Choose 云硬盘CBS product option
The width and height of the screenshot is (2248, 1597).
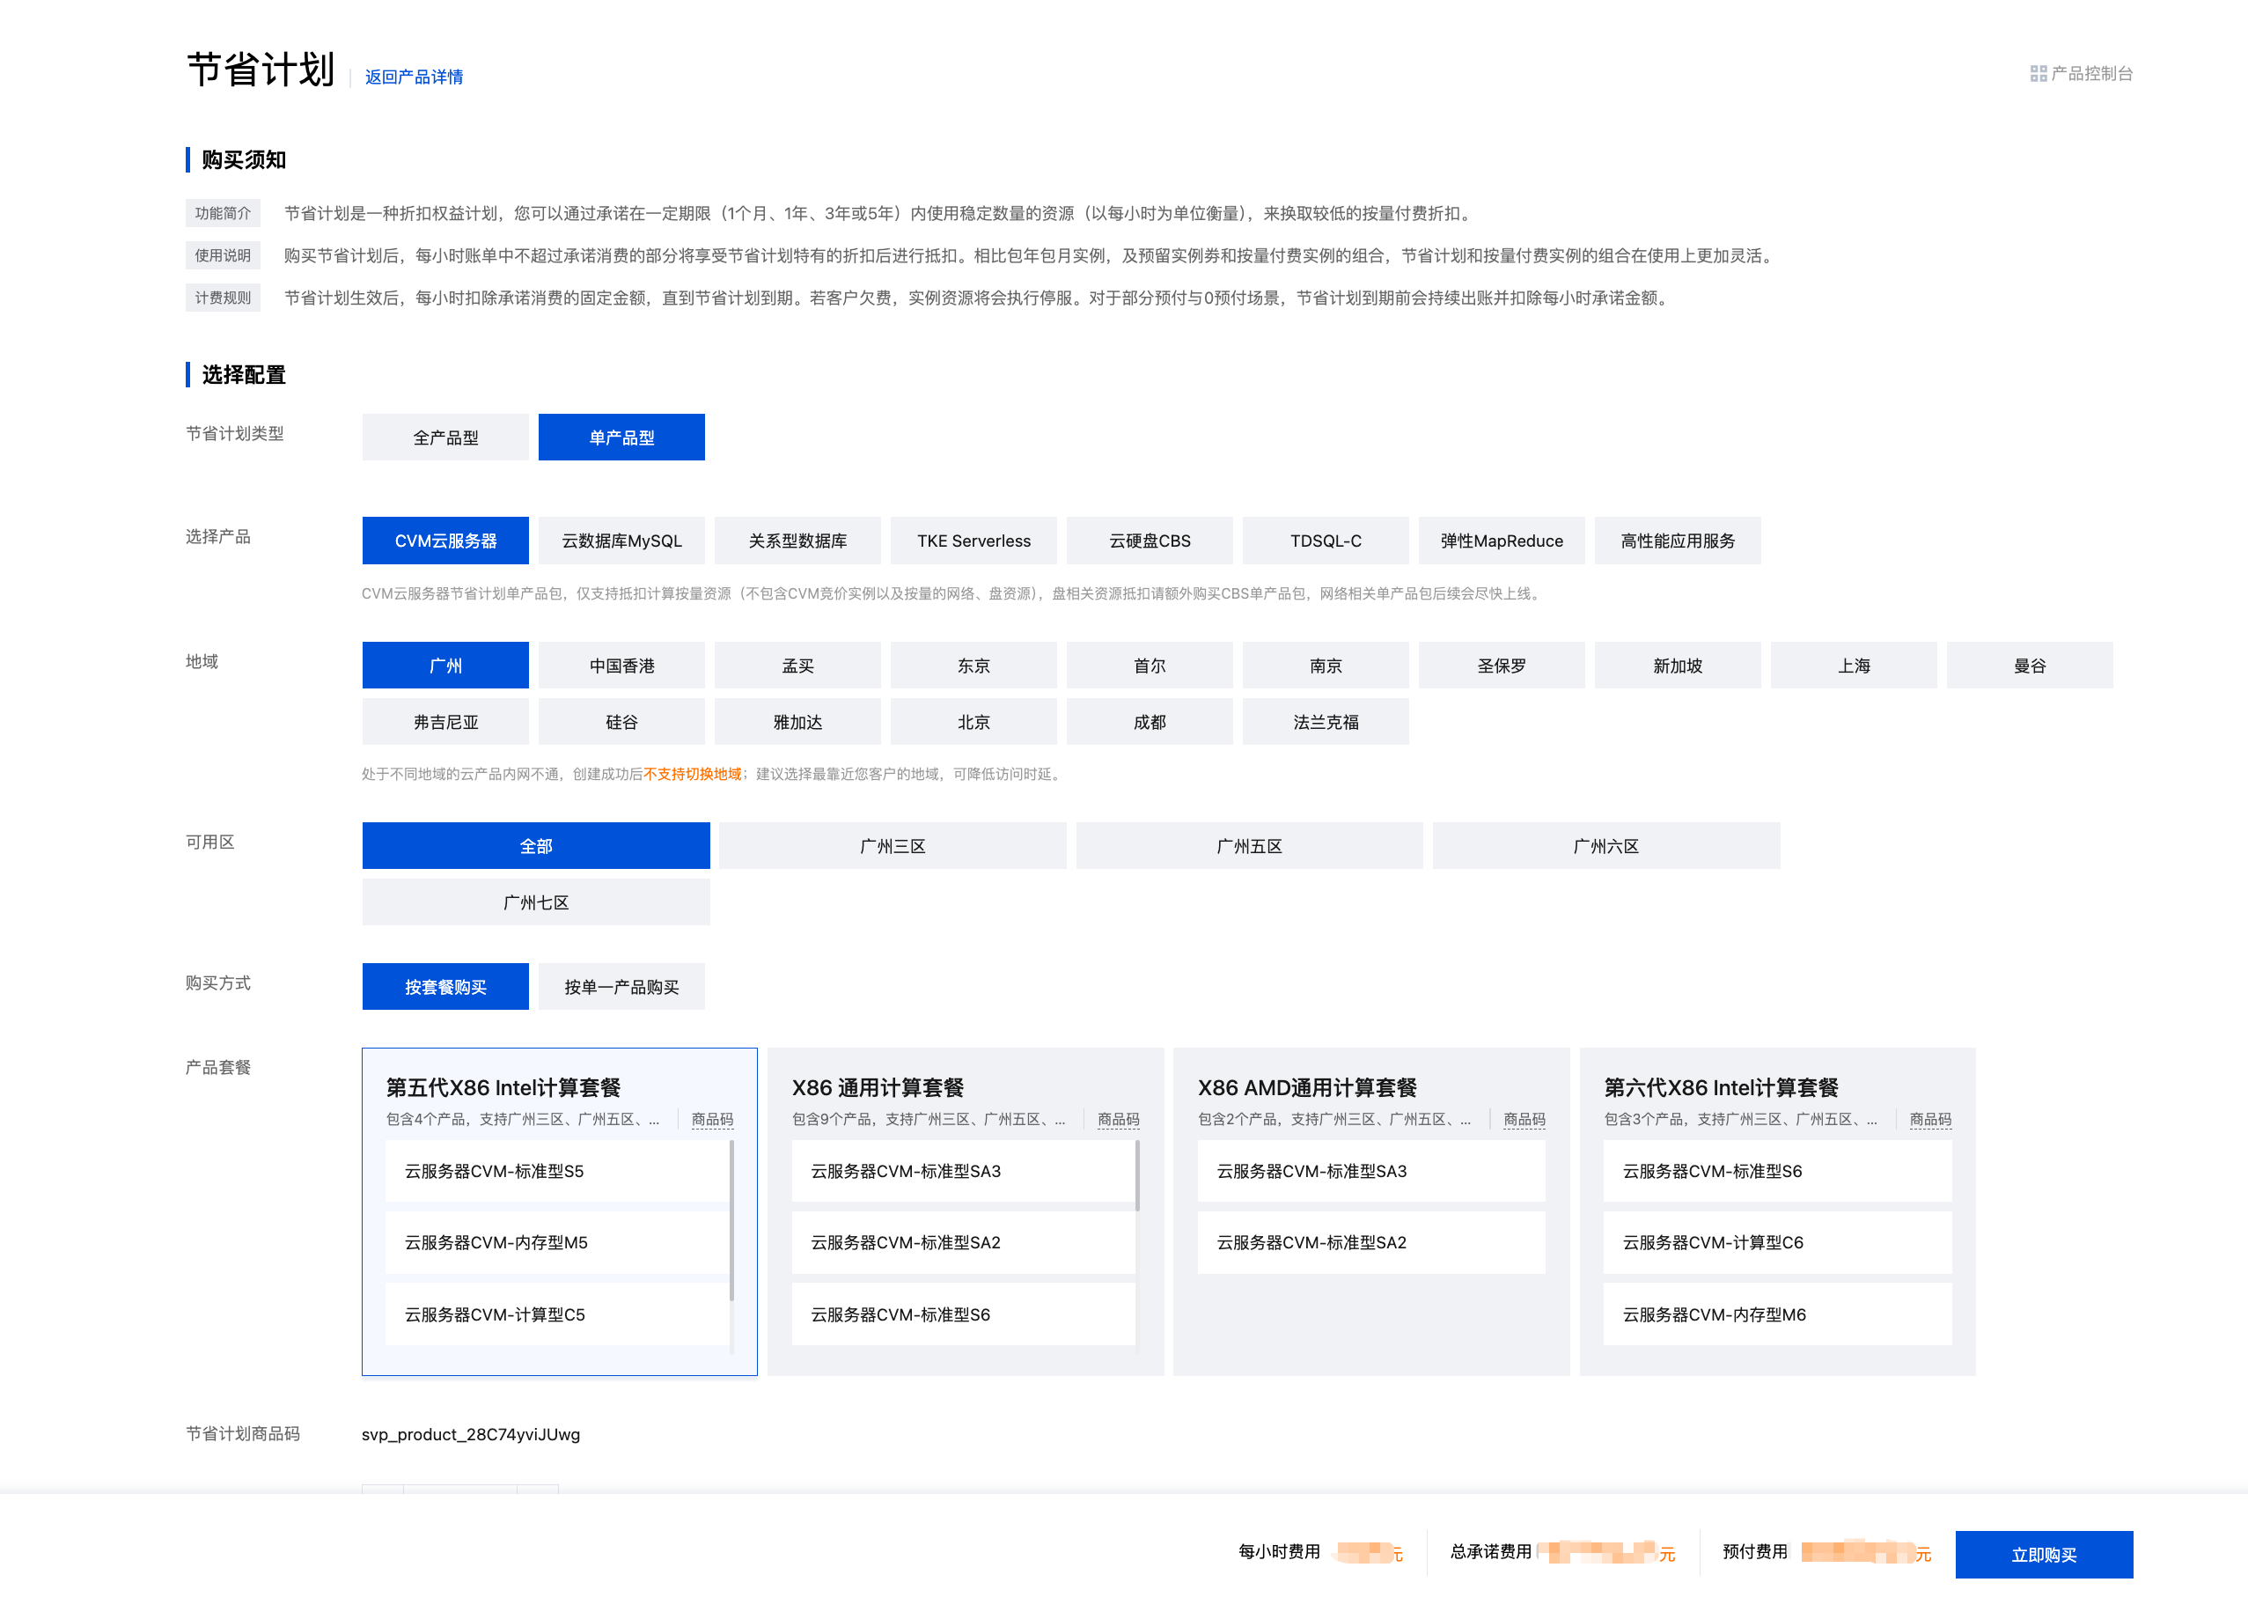pos(1149,541)
